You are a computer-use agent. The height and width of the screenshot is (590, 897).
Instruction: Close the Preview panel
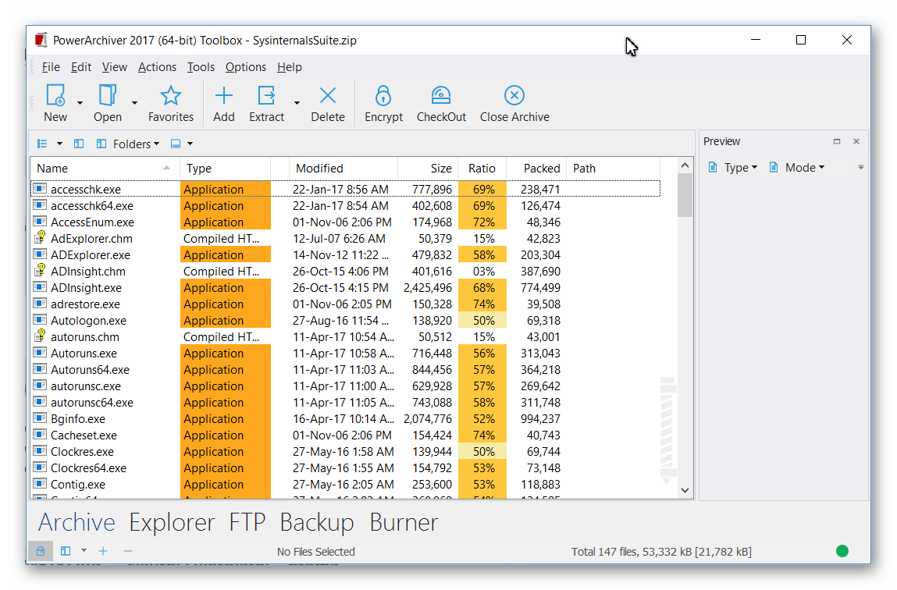pyautogui.click(x=856, y=141)
